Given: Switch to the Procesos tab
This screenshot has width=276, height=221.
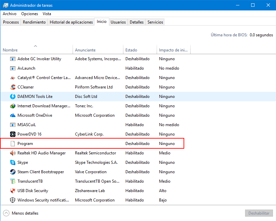Looking at the screenshot, I should pos(11,22).
